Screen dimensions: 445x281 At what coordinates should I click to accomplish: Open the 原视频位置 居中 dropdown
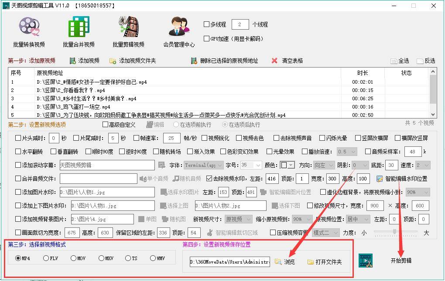pos(358,219)
